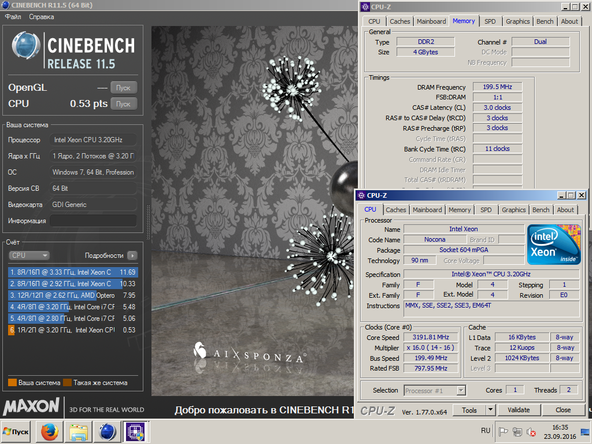Click the orange Ваша система legend swatch
The height and width of the screenshot is (444, 592).
[13, 383]
